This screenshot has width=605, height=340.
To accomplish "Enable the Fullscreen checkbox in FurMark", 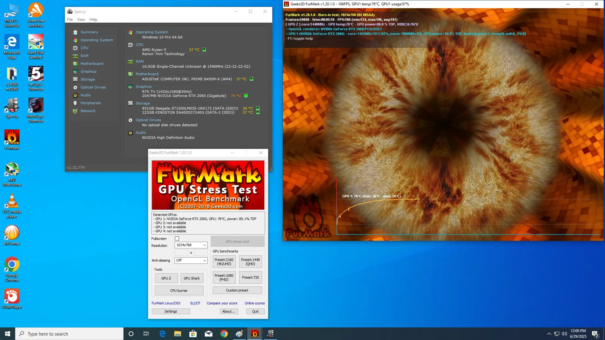I will coord(177,239).
